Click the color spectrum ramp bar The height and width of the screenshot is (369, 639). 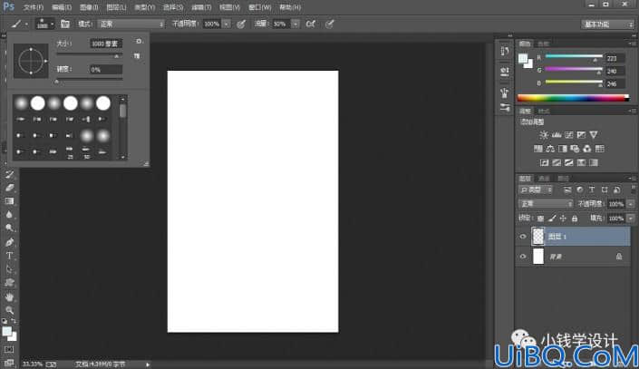point(573,98)
